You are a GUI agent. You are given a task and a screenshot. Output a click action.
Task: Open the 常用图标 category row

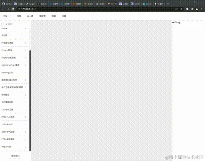pos(14,95)
